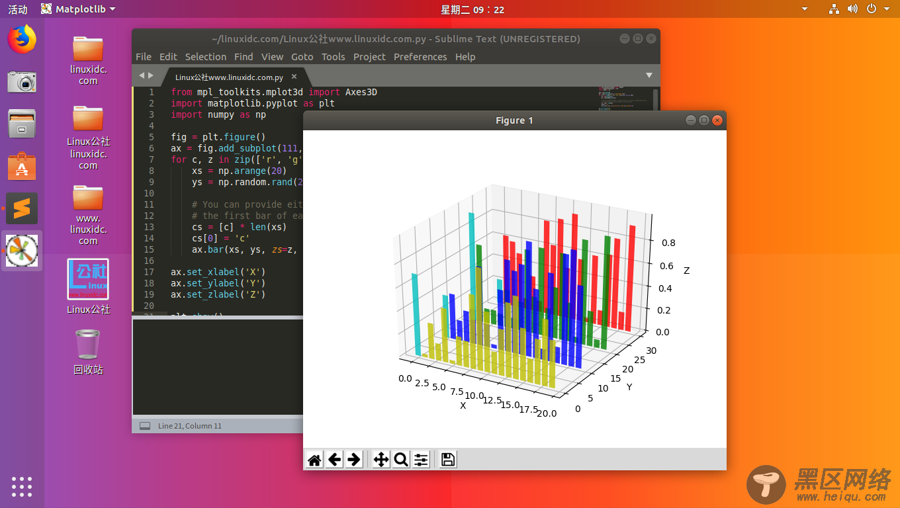The height and width of the screenshot is (508, 900).
Task: Click the Z axis label on plot
Action: tap(687, 271)
